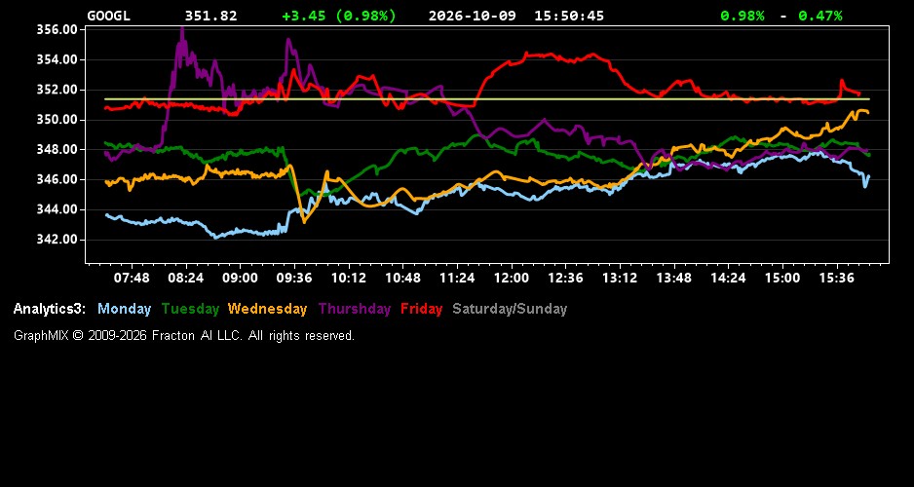Click the 07:48 time axis label

(132, 278)
